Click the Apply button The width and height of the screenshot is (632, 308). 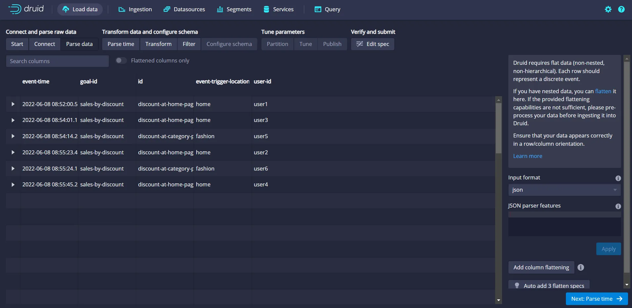coord(608,249)
